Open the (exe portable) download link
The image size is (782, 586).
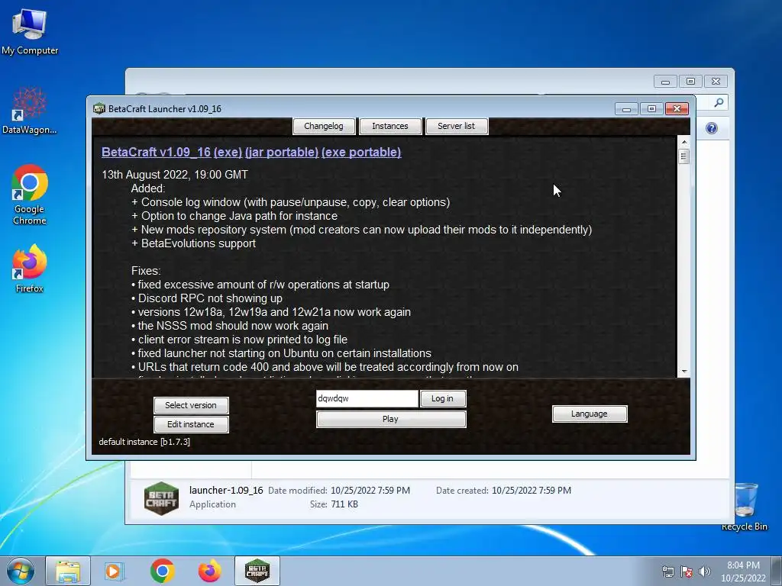pyautogui.click(x=361, y=152)
